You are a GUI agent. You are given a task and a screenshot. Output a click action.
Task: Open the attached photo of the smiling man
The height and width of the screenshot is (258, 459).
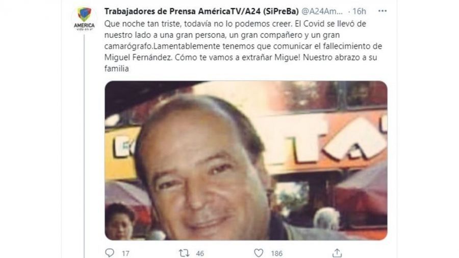tap(246, 160)
